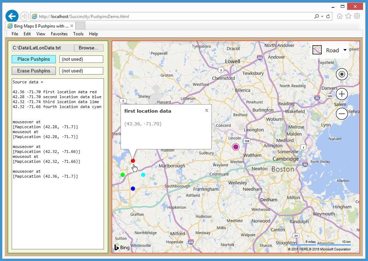Screen dimensions: 368x261
Task: Zoom out with the minus map button
Action: point(342,114)
